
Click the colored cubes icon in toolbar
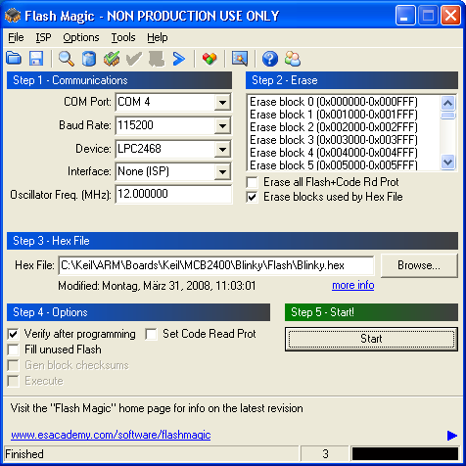coord(210,59)
